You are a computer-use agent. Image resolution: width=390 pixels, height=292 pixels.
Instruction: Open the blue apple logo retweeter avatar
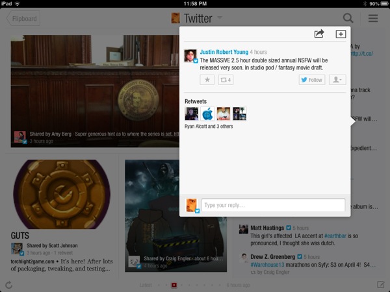(x=207, y=114)
